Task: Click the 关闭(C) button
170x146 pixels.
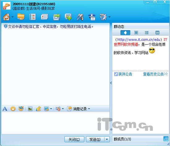Action: [74, 139]
